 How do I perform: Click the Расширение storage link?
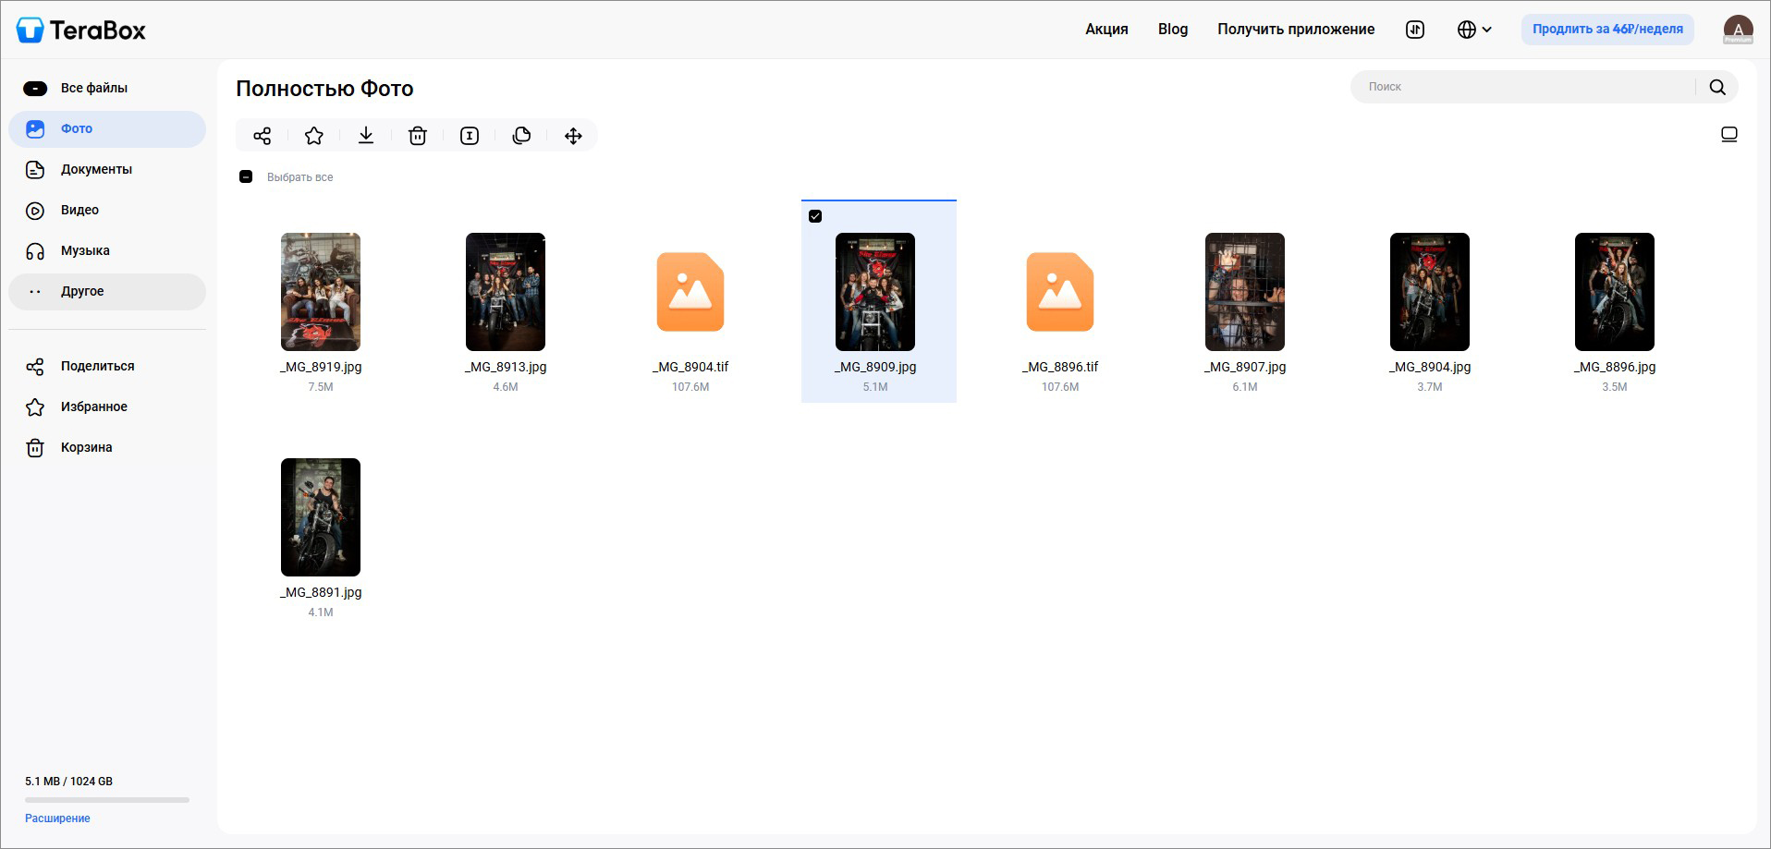tap(57, 819)
